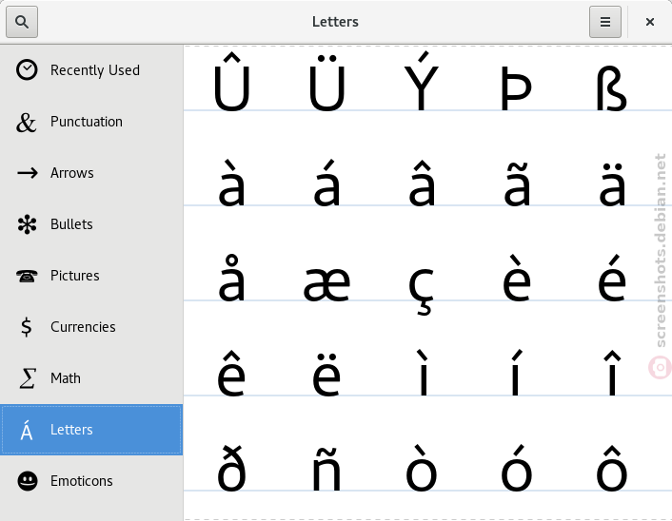Choose the ð eth character

(x=231, y=468)
